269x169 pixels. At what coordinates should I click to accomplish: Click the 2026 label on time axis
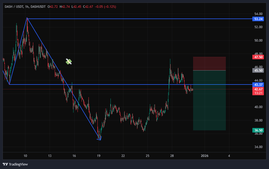[x=204, y=156]
